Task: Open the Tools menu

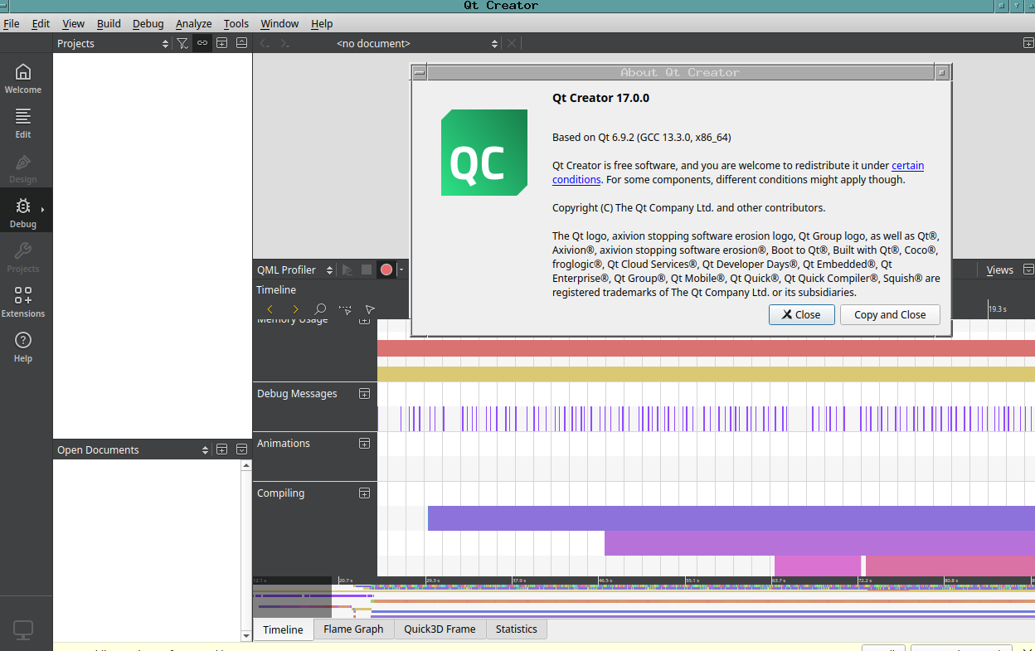Action: (x=236, y=23)
